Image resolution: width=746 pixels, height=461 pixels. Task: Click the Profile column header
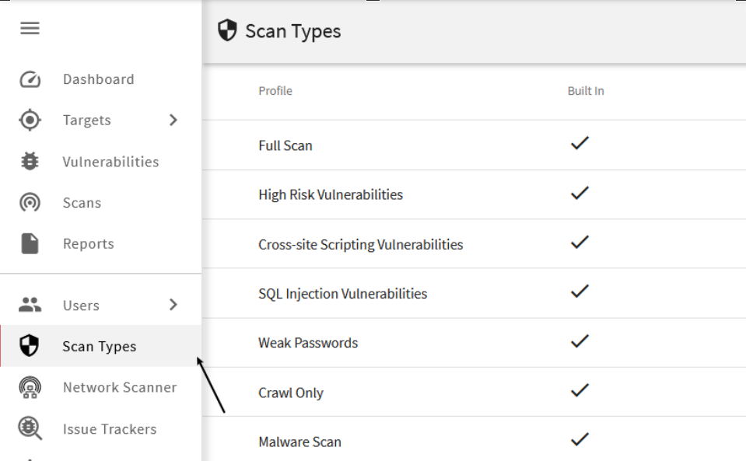point(275,91)
